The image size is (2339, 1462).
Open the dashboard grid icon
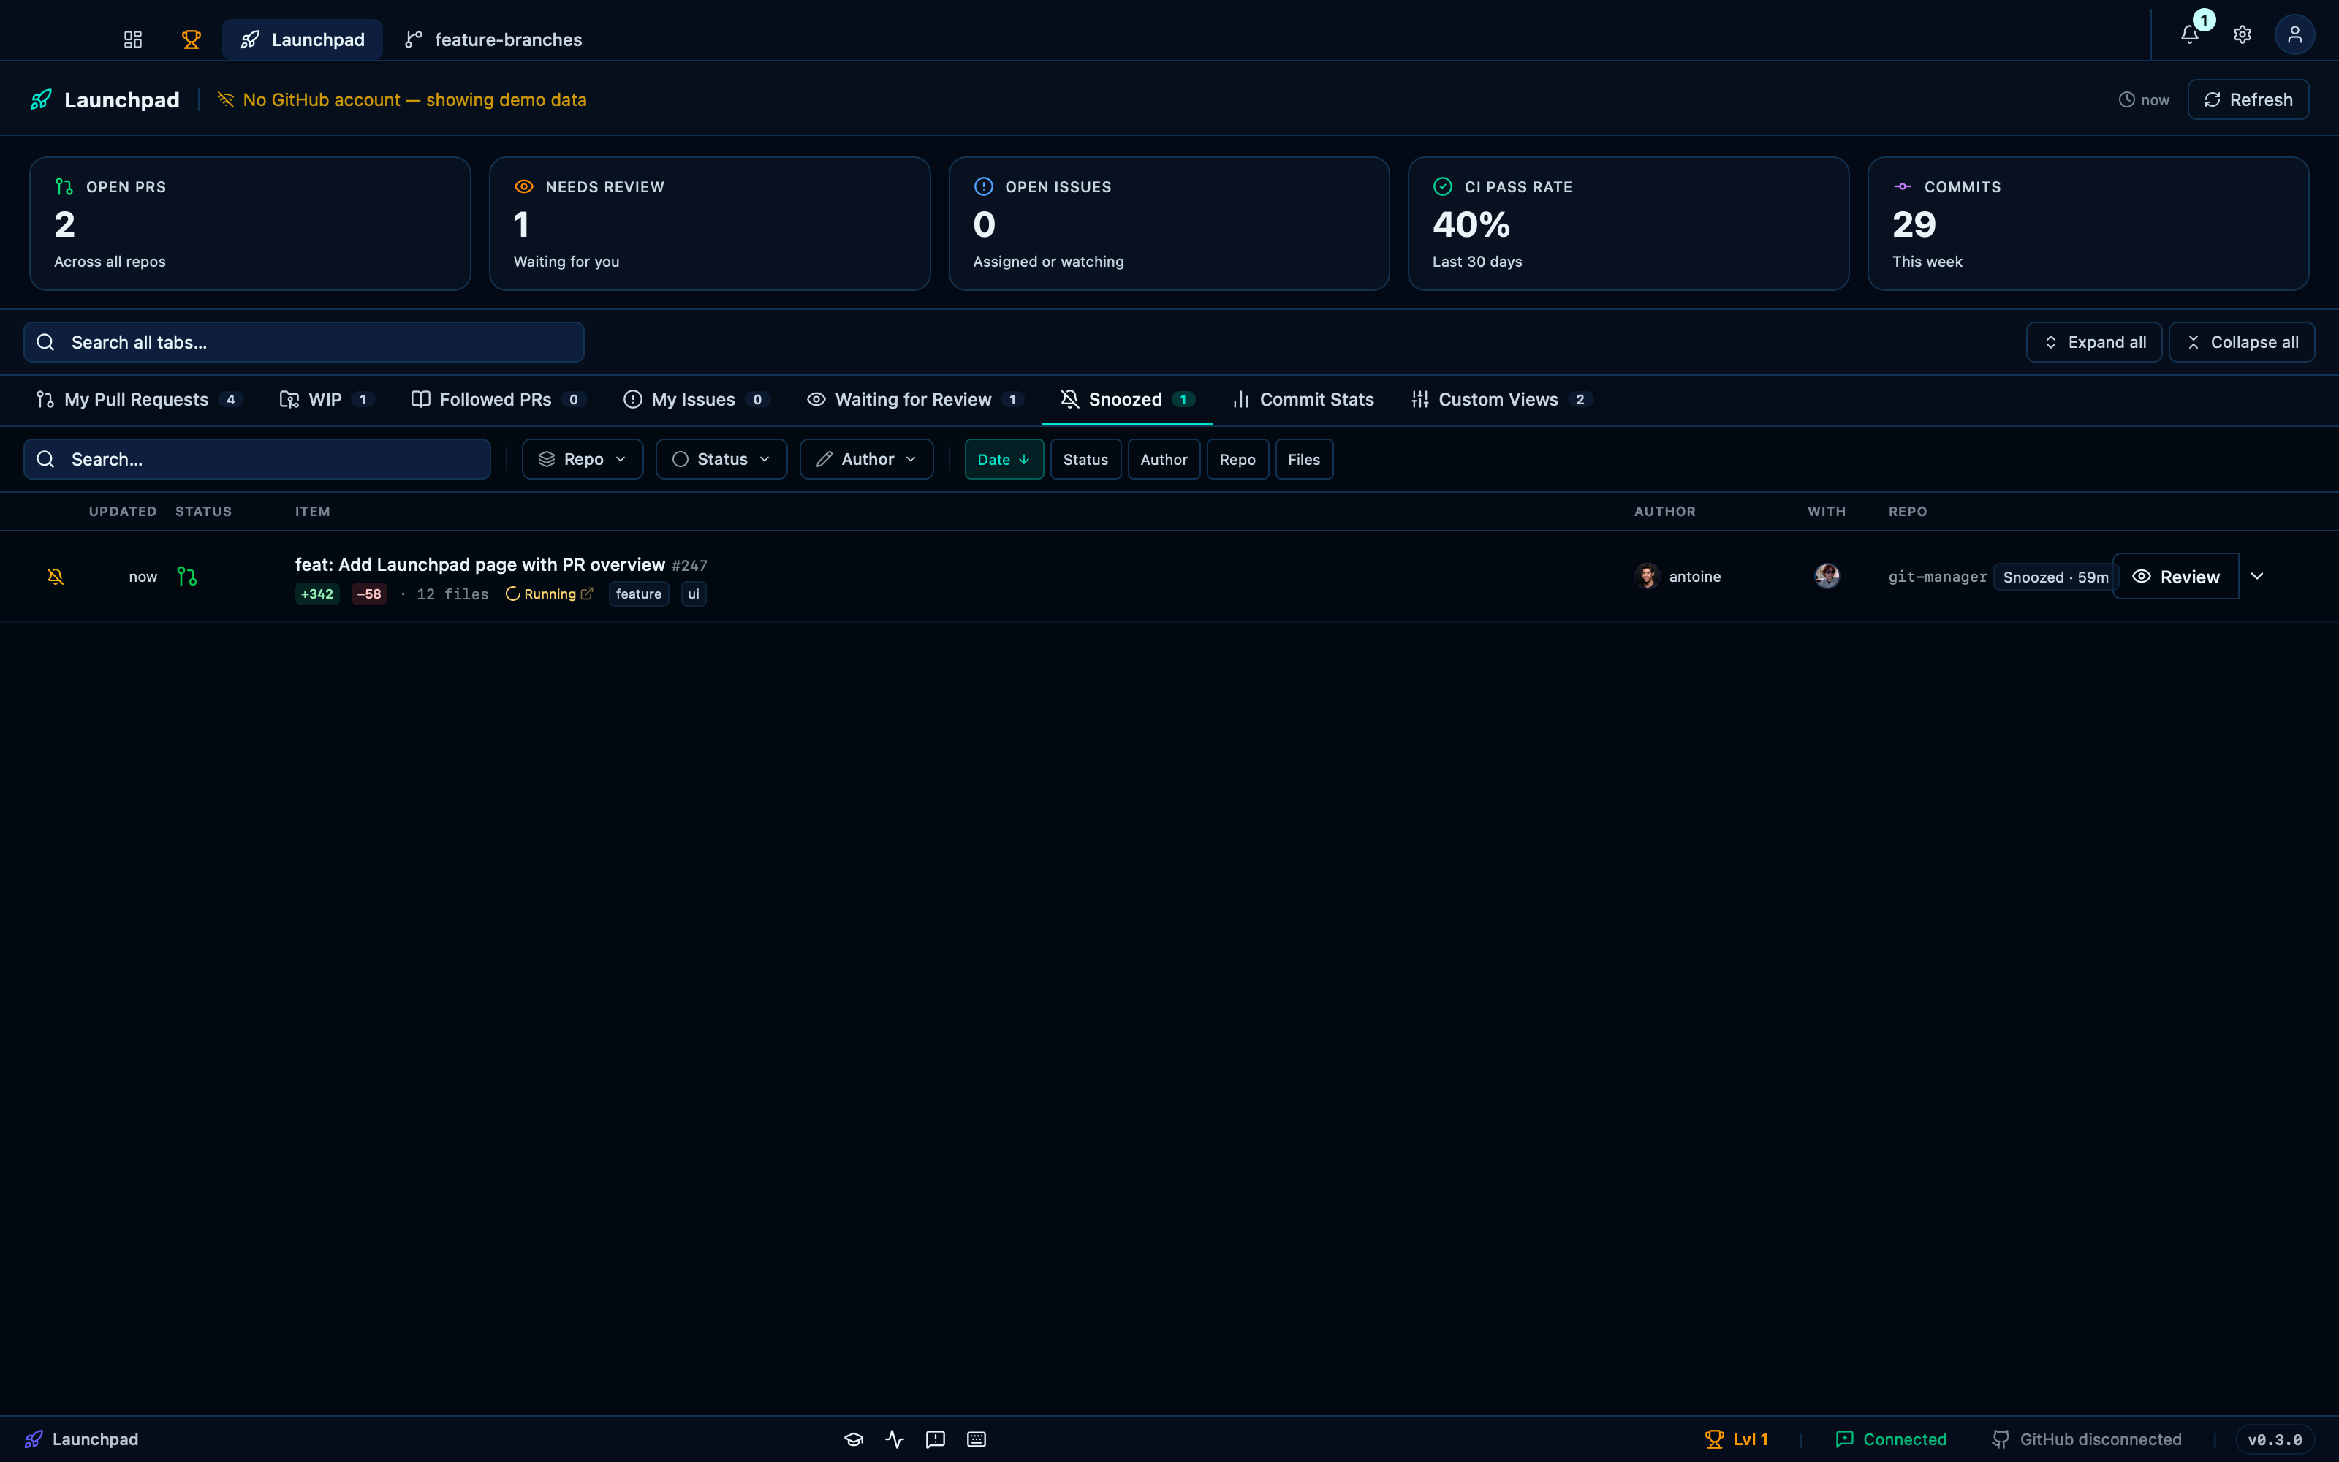tap(132, 39)
